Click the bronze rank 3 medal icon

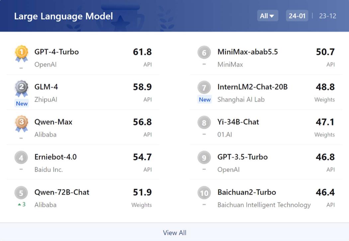(22, 123)
